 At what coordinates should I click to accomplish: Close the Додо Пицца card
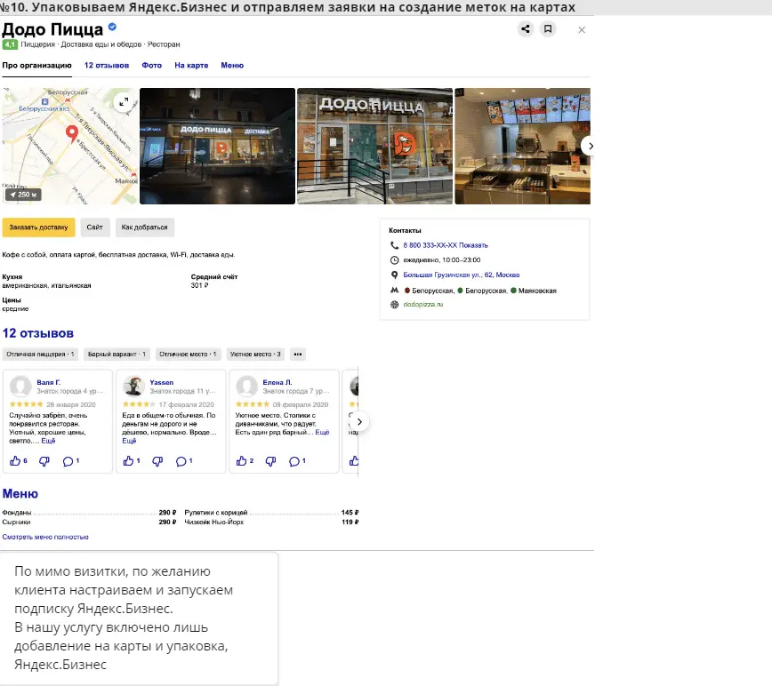582,30
